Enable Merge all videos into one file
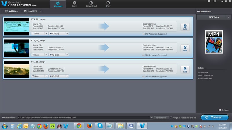The image size is (232, 130). click(x=171, y=118)
